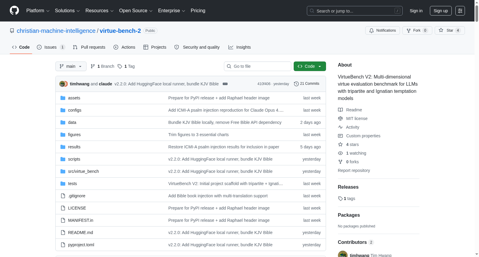Open the virtue-bench-2 repository link
Image resolution: width=479 pixels, height=257 pixels.
[x=120, y=31]
